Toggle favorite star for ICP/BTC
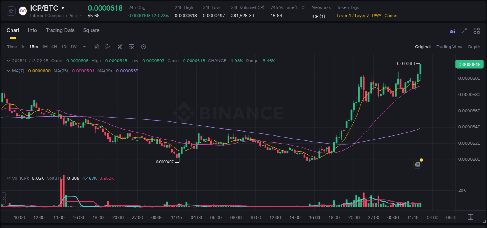Screen dimensions: 487x228 point(11,11)
